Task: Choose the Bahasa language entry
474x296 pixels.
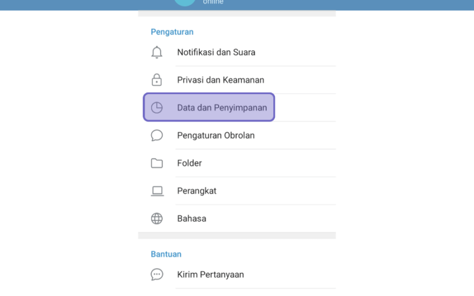Action: click(x=237, y=218)
